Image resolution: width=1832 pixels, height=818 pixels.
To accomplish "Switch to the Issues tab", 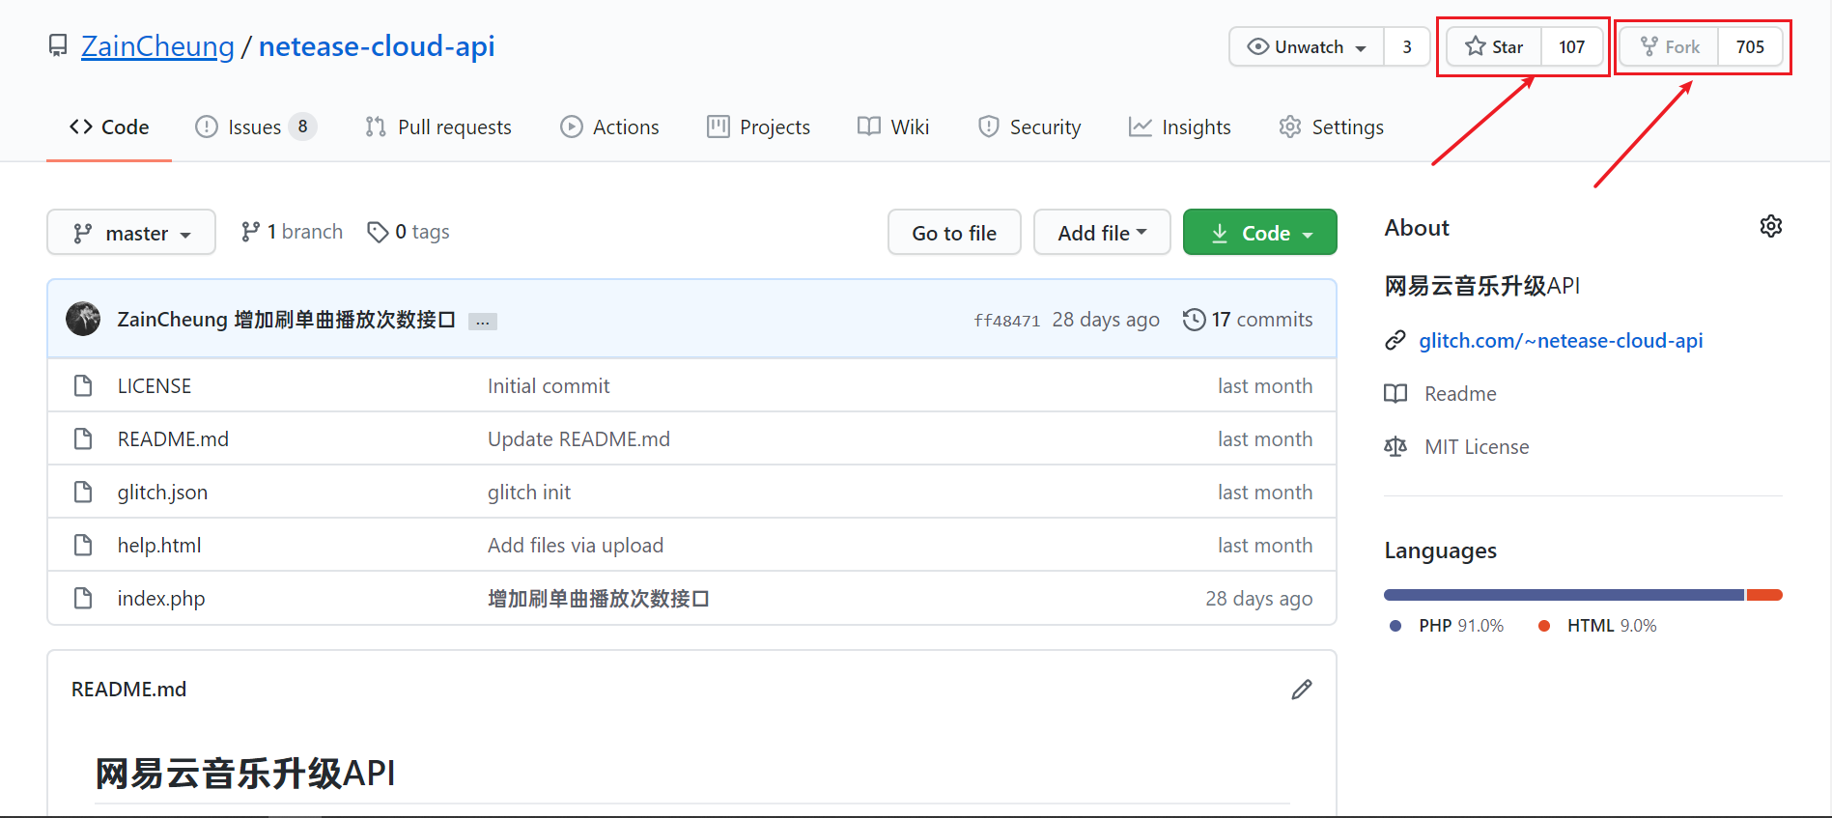I will (x=255, y=127).
